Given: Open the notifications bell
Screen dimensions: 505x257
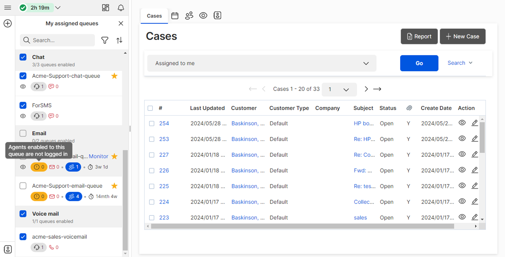Looking at the screenshot, I should (x=121, y=8).
